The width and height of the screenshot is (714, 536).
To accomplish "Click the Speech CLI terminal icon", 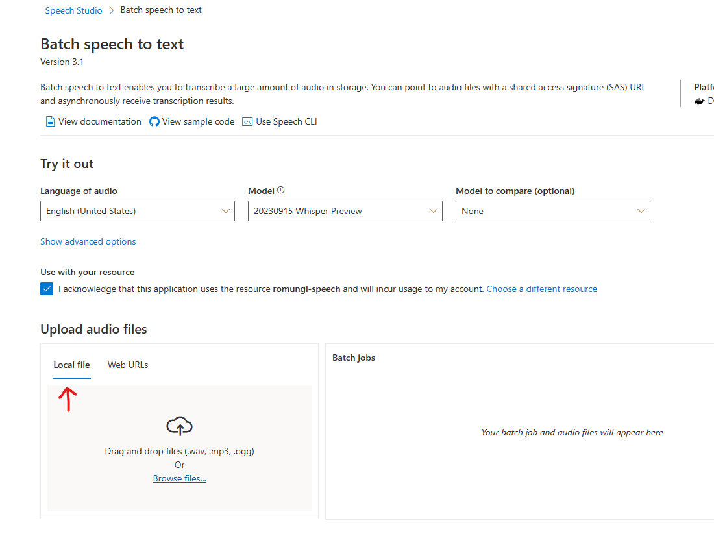I will point(247,122).
